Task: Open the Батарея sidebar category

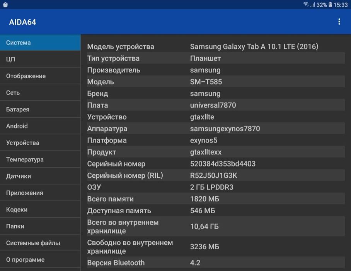Action: 40,110
